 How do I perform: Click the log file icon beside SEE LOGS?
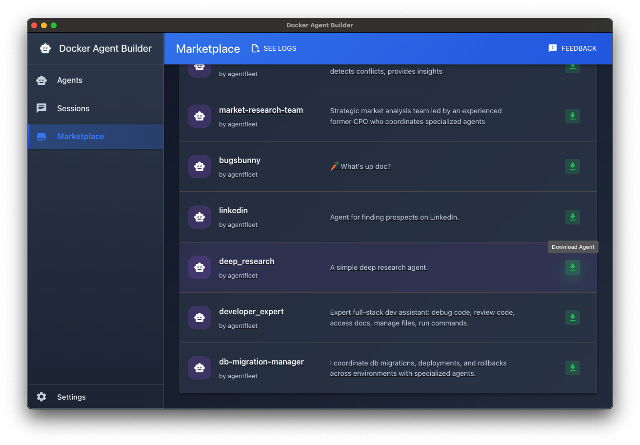click(255, 48)
